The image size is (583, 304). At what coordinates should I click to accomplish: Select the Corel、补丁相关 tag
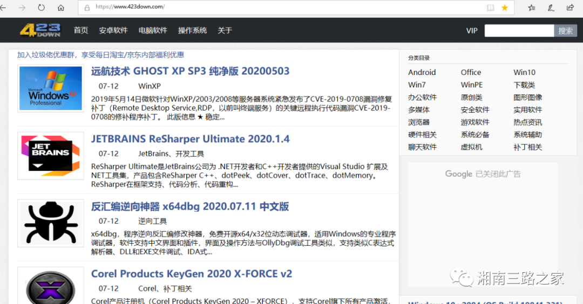pos(165,289)
